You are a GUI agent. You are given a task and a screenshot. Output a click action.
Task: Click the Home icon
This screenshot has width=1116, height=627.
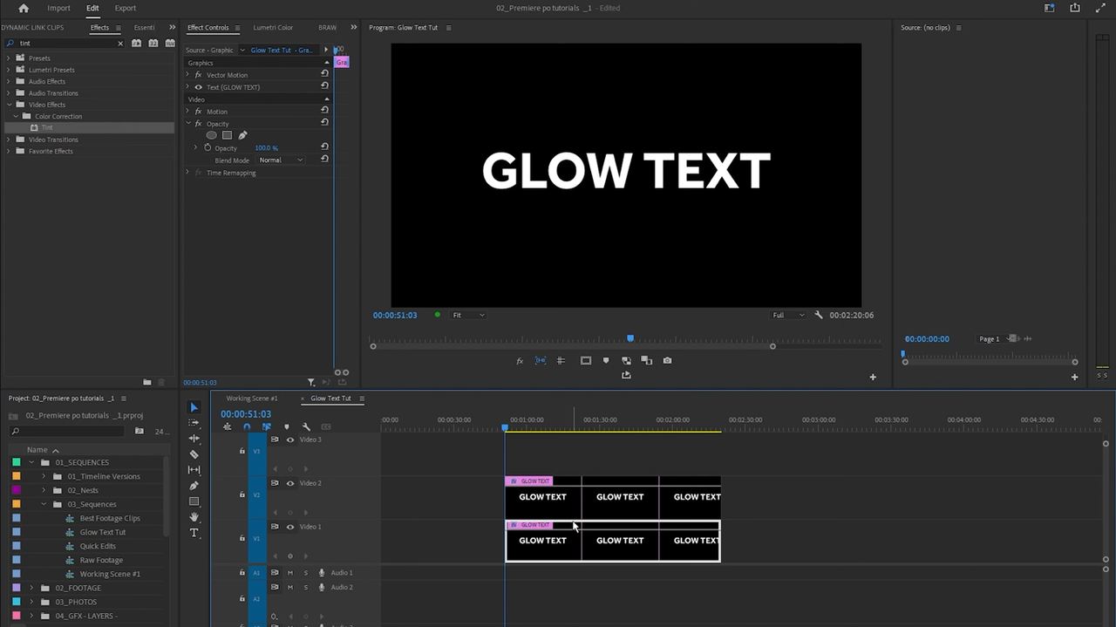click(x=24, y=8)
